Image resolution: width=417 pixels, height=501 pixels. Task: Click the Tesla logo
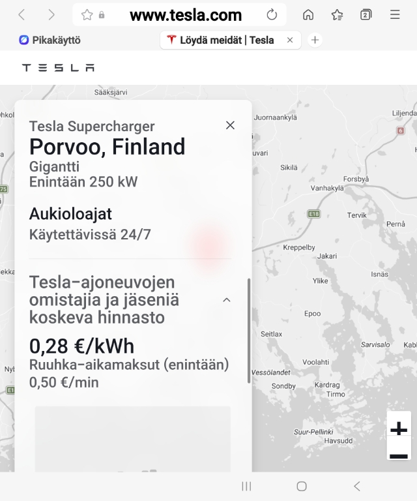pos(58,68)
